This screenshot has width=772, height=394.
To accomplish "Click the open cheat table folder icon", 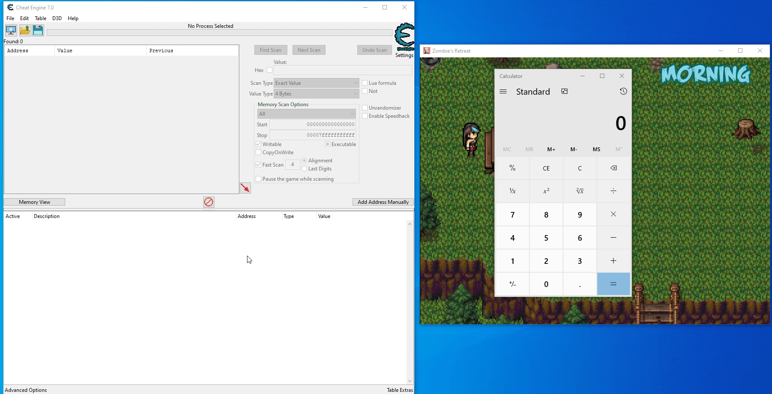I will pos(25,30).
